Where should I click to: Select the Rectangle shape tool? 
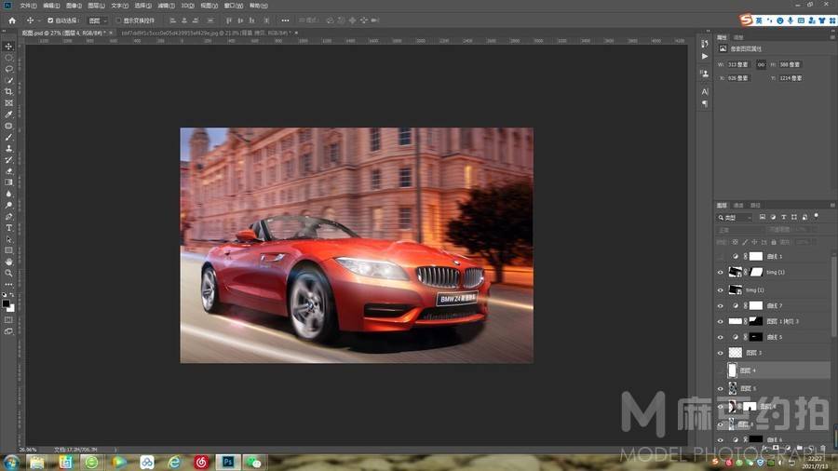(8, 250)
